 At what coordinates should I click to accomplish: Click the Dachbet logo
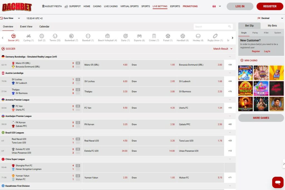coord(17,7)
